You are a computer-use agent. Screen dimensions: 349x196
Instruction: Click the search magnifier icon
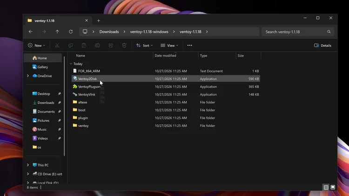(x=329, y=32)
